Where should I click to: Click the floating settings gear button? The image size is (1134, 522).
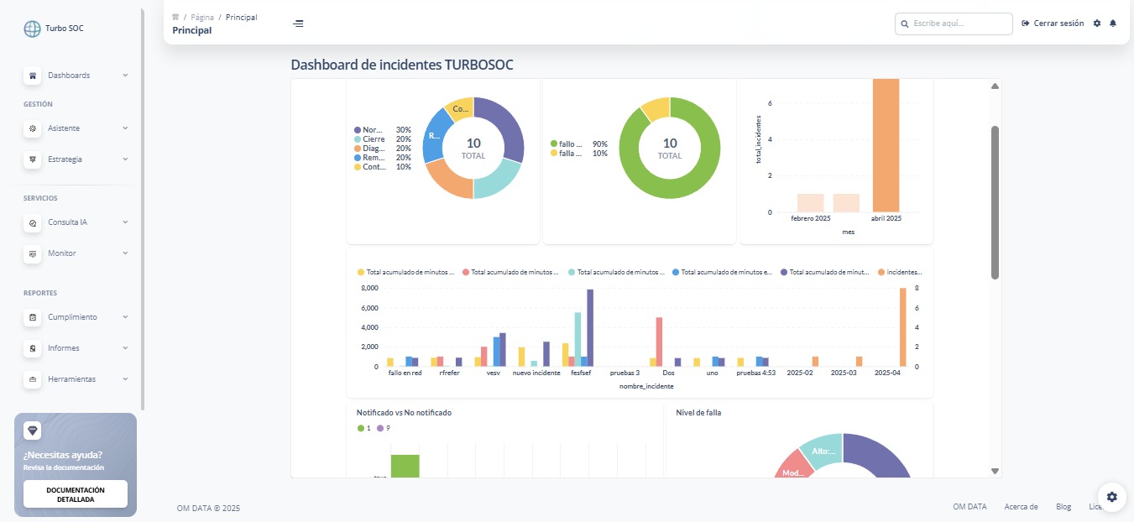click(x=1112, y=497)
